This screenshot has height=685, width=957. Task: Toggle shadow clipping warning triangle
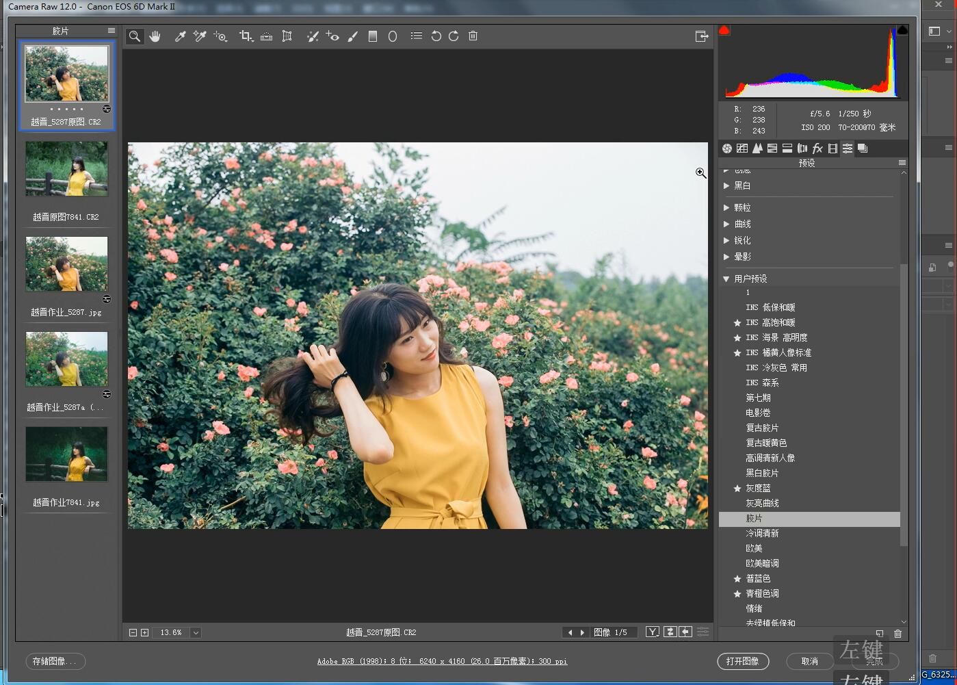(x=724, y=30)
